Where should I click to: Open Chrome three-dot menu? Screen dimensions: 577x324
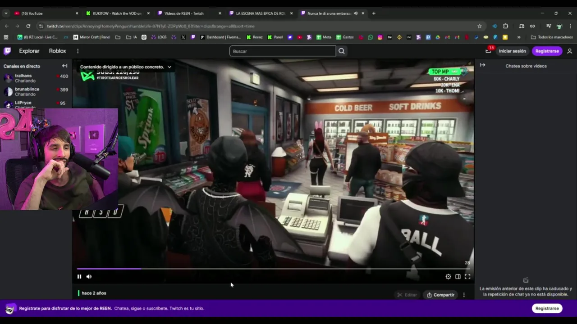coord(570,26)
